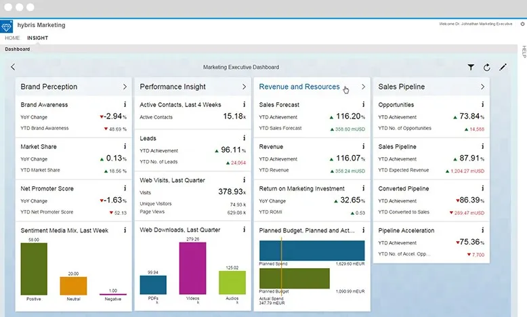The width and height of the screenshot is (527, 317).
Task: Open info for Converted Pipeline tile
Action: coord(483,188)
